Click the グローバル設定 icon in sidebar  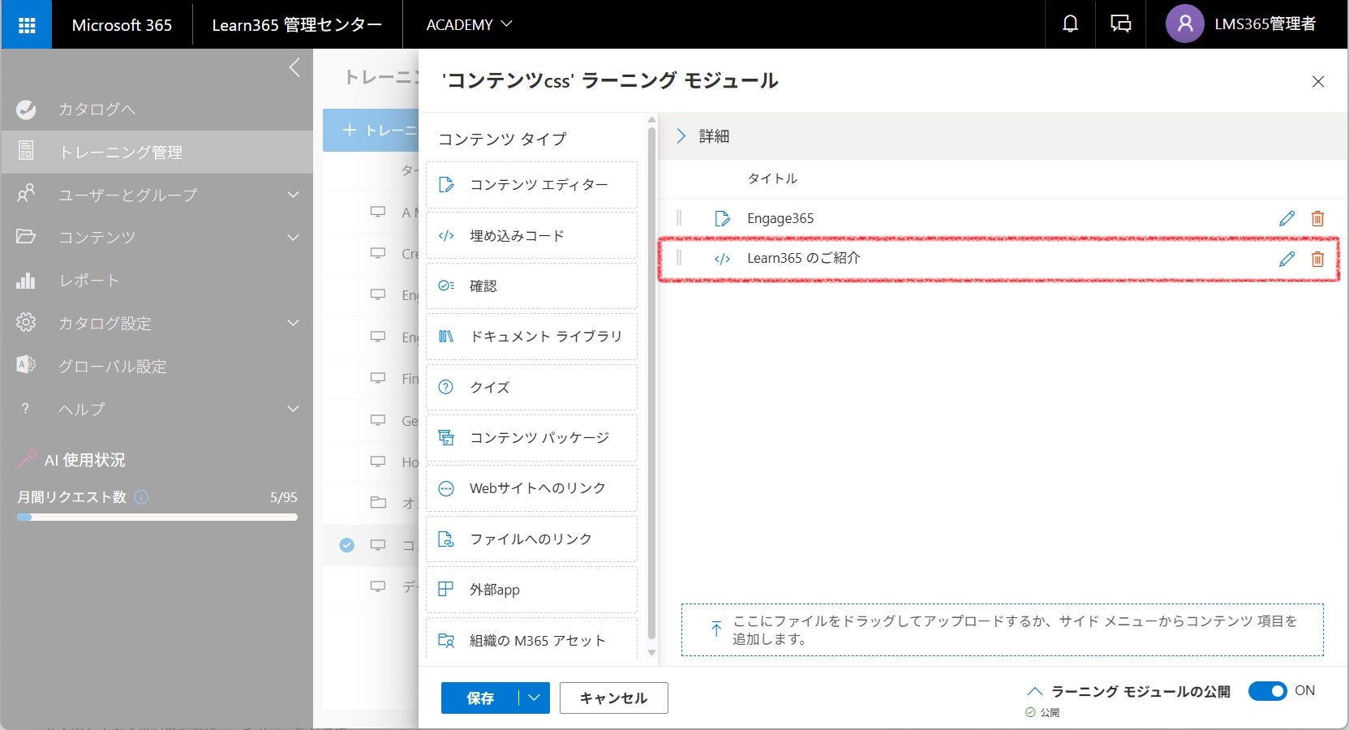[26, 365]
